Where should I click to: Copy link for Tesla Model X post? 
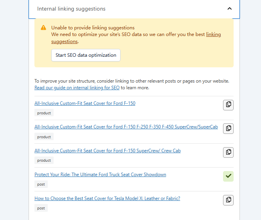tap(228, 200)
